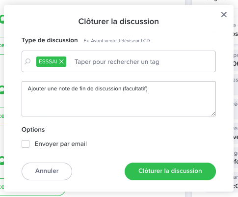
Task: Click topmost green chat bubble icon behind dialog
Action: coord(2,19)
